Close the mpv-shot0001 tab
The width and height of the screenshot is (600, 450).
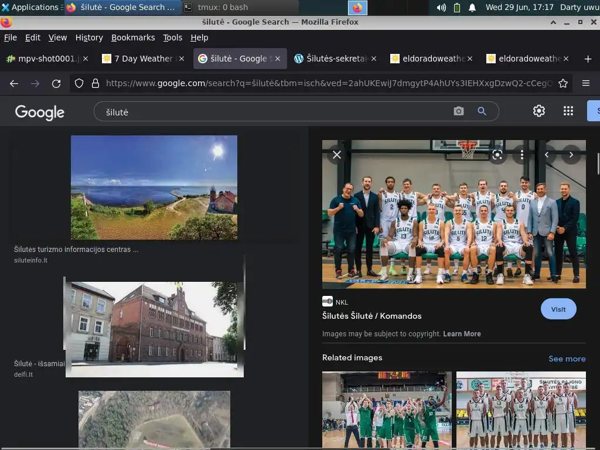point(86,59)
